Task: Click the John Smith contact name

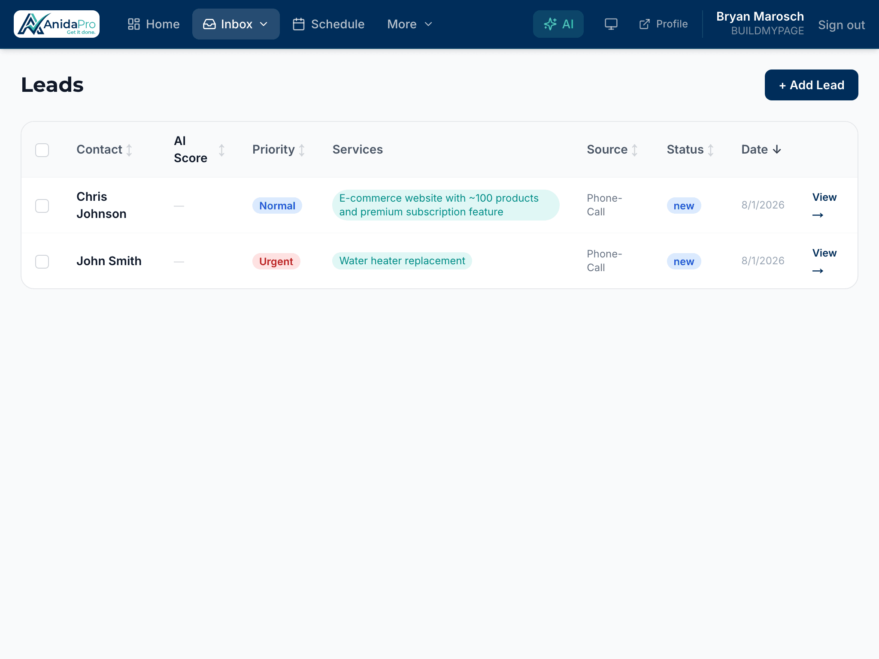Action: pyautogui.click(x=109, y=261)
